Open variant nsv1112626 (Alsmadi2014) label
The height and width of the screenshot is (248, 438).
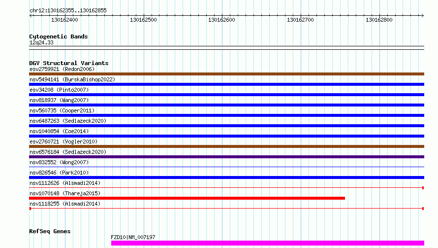pos(65,183)
